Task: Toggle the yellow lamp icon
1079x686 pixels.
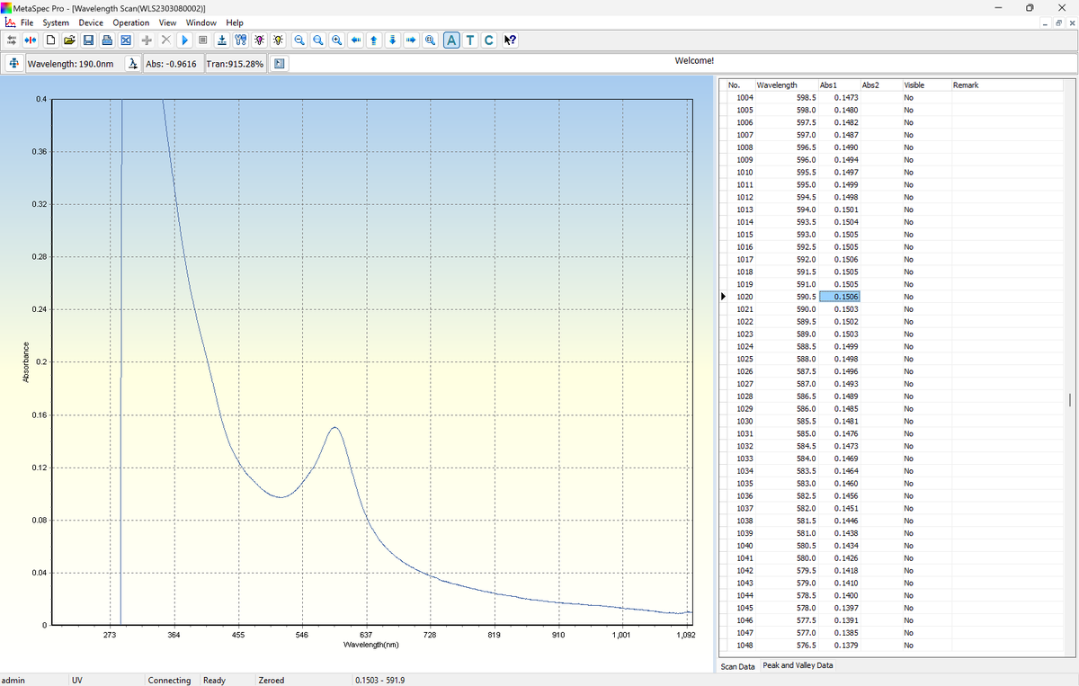Action: (x=279, y=40)
